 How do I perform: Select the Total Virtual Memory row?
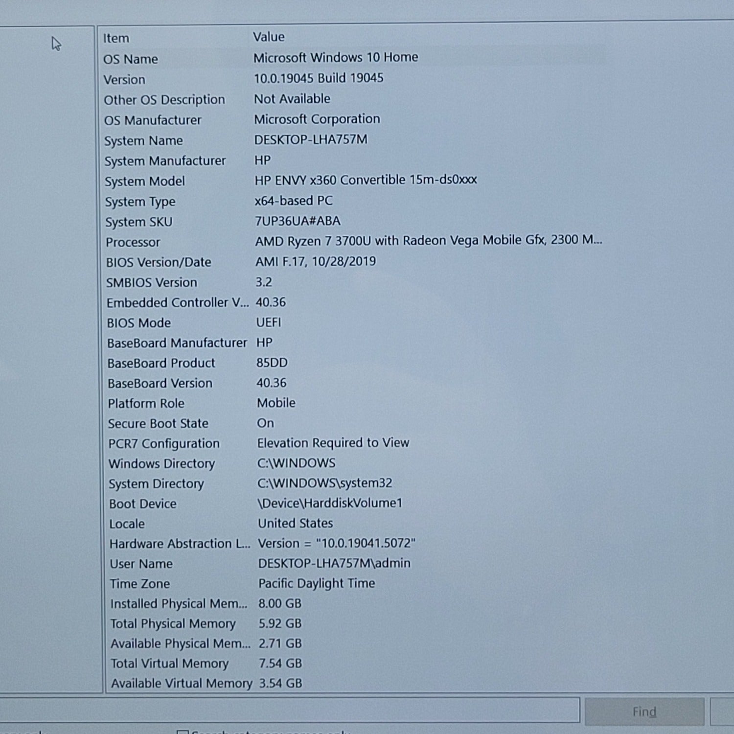click(x=169, y=664)
